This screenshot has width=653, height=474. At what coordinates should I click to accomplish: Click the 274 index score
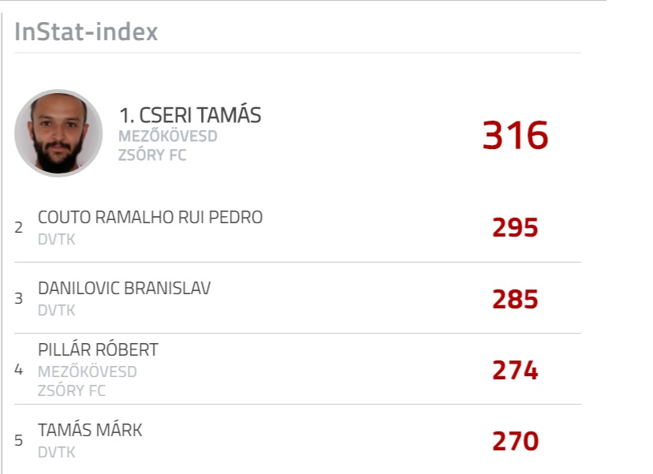(x=515, y=370)
